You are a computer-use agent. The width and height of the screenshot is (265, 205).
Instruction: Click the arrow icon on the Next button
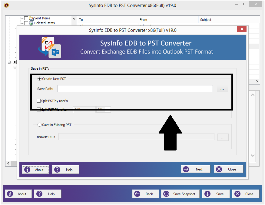pyautogui.click(x=186, y=169)
